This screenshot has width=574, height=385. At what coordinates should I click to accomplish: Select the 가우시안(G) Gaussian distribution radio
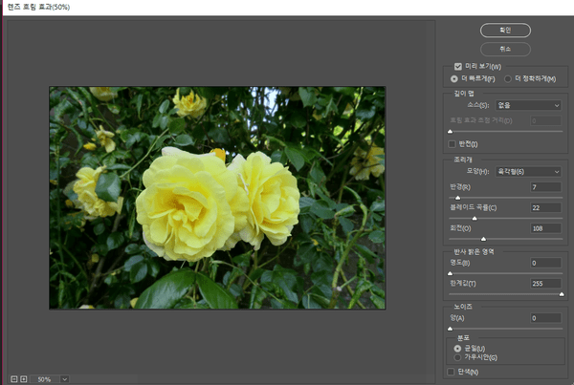pyautogui.click(x=457, y=357)
